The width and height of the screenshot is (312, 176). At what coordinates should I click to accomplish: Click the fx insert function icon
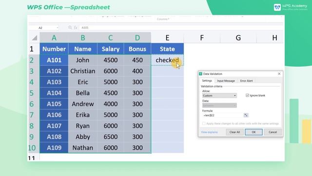pos(76,28)
